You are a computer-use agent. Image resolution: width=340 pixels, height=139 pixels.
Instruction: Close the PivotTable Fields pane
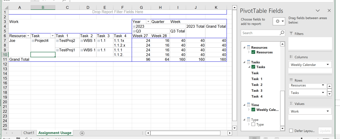pos(329,11)
